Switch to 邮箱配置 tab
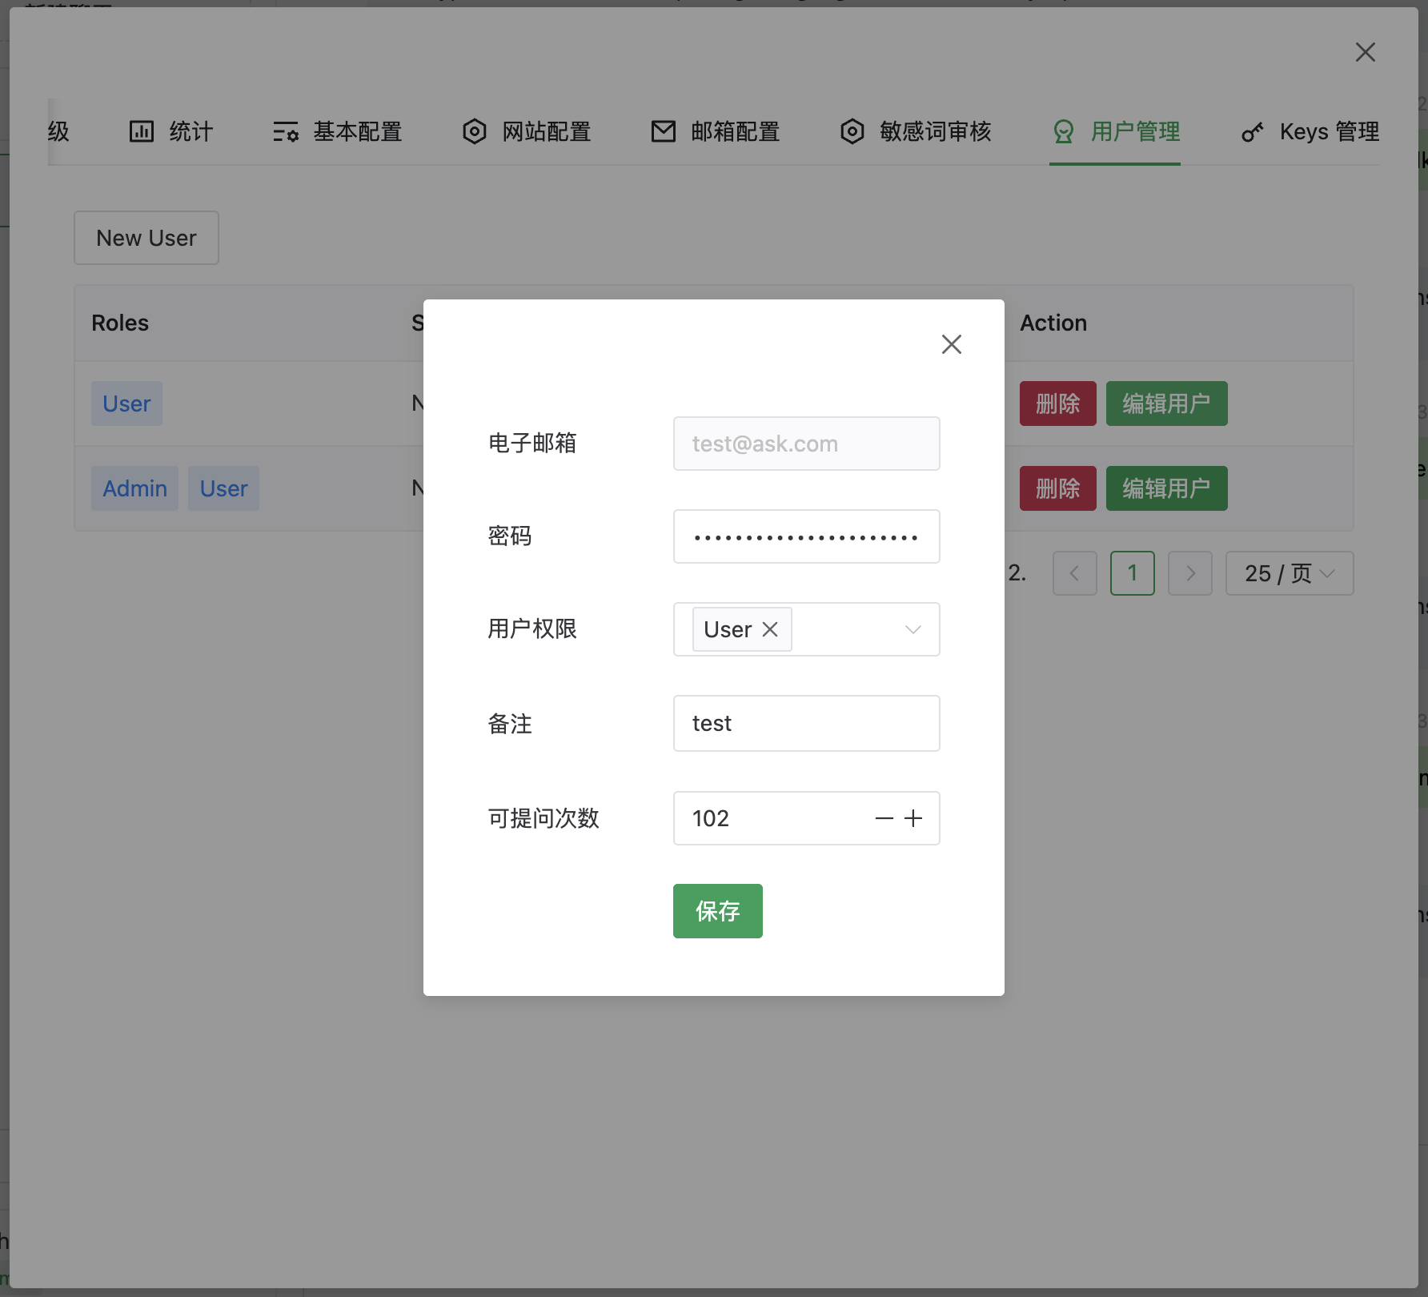The image size is (1428, 1297). point(716,131)
